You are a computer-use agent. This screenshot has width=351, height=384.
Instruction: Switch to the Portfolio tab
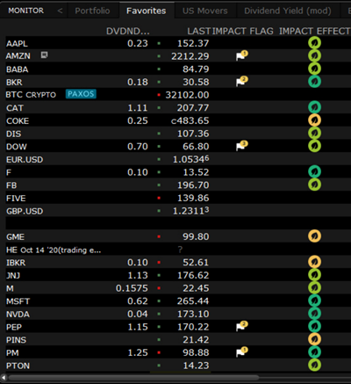point(92,11)
